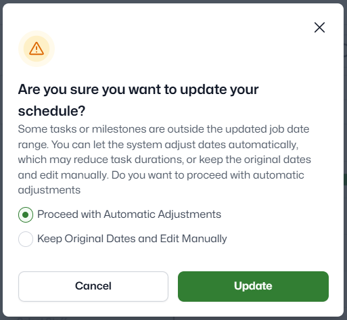Image resolution: width=347 pixels, height=320 pixels.
Task: Click the 'Update' text on the green button
Action: click(253, 286)
